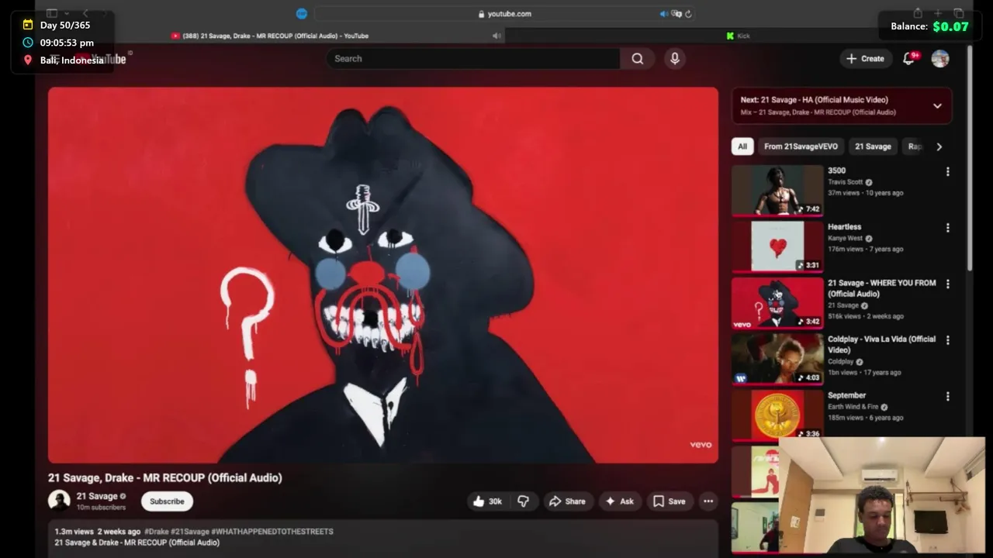Viewport: 993px width, 558px height.
Task: Open menu for Heartless video
Action: pos(947,228)
